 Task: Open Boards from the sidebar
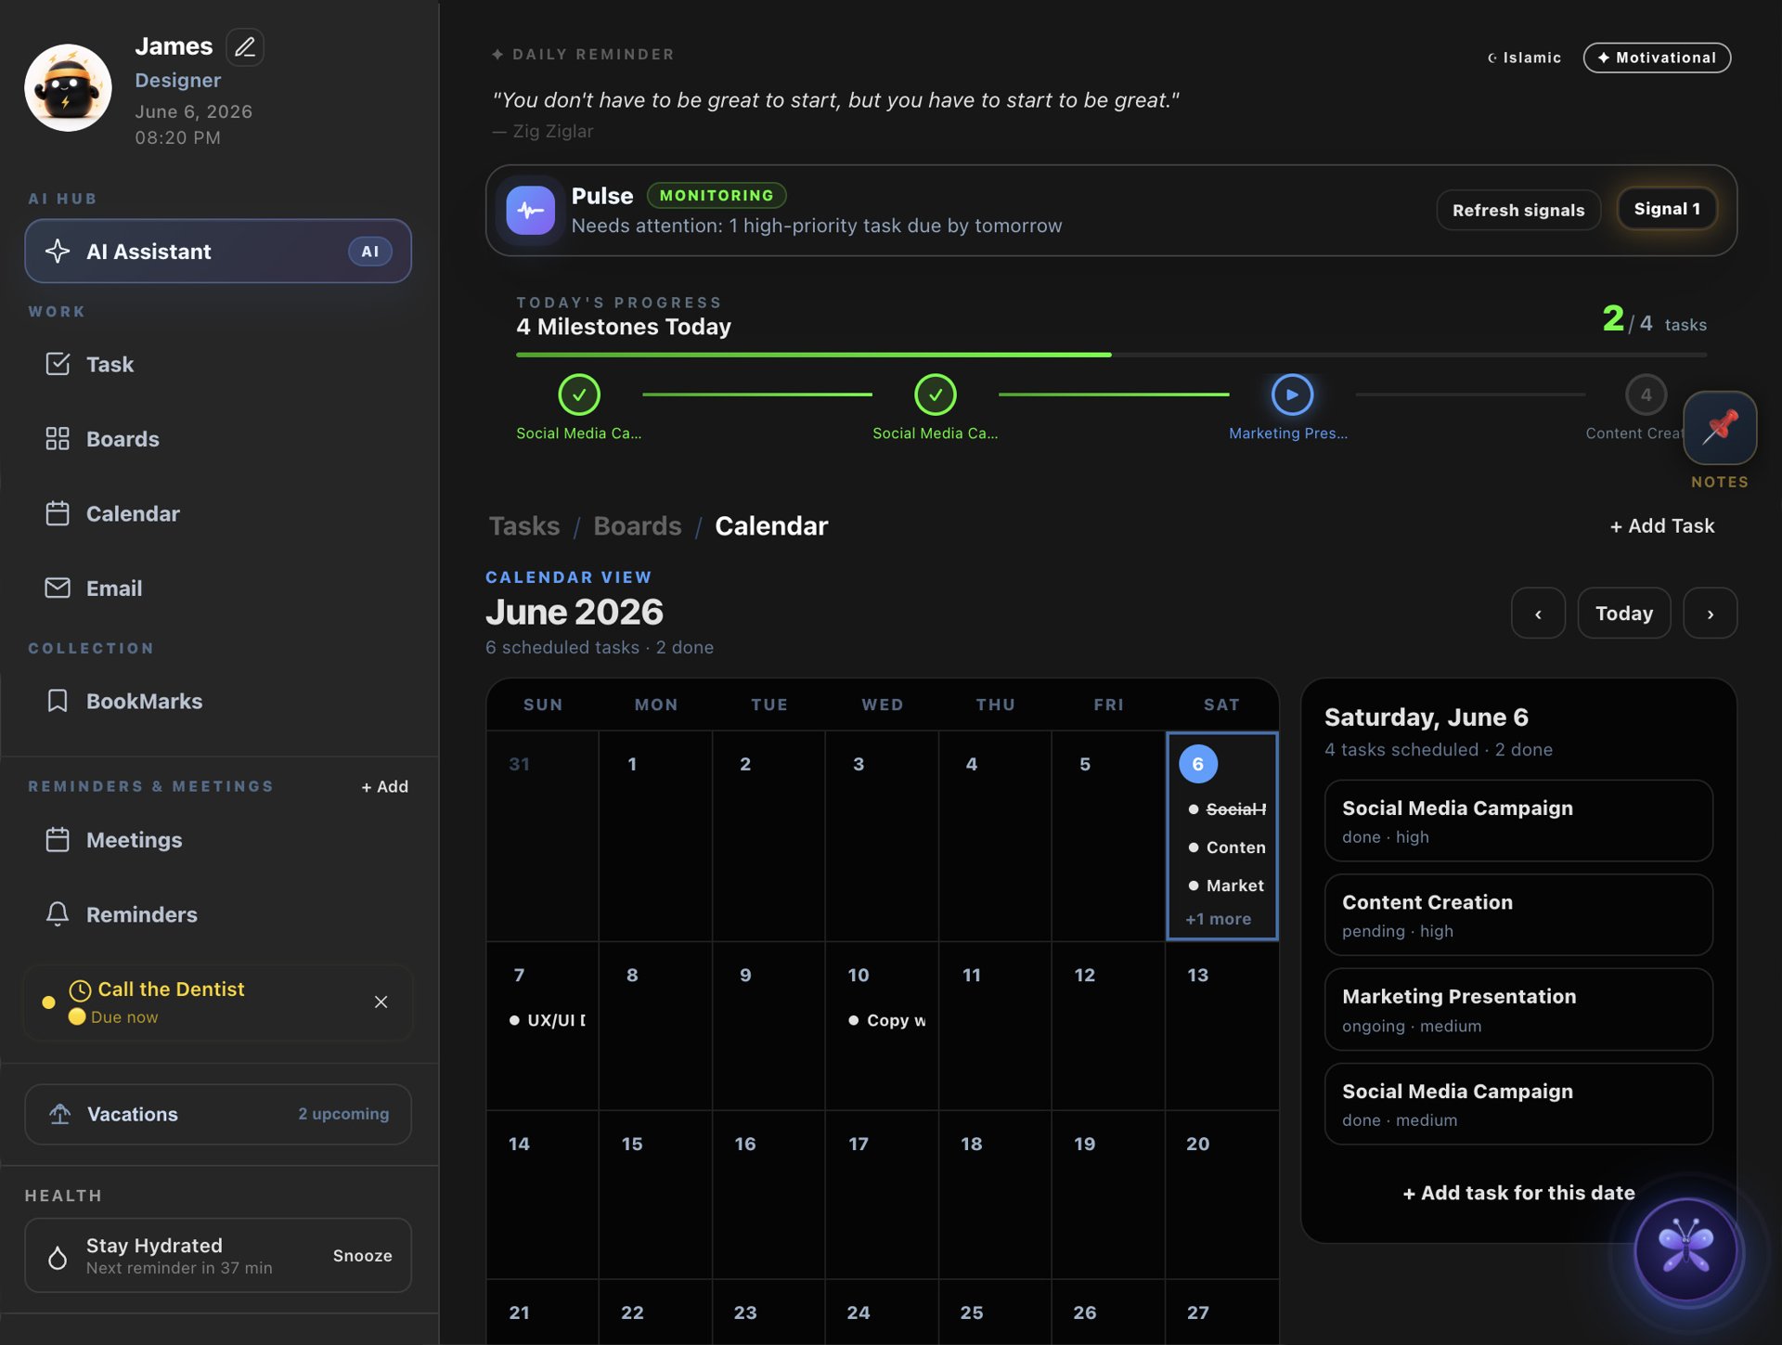(x=218, y=438)
